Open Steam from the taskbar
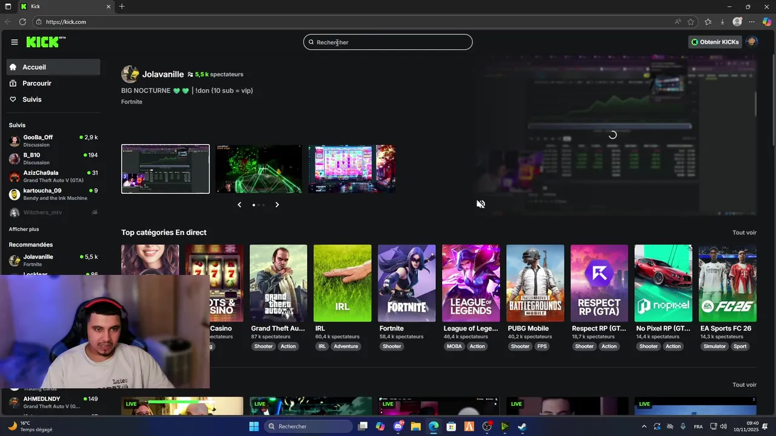 pos(522,426)
